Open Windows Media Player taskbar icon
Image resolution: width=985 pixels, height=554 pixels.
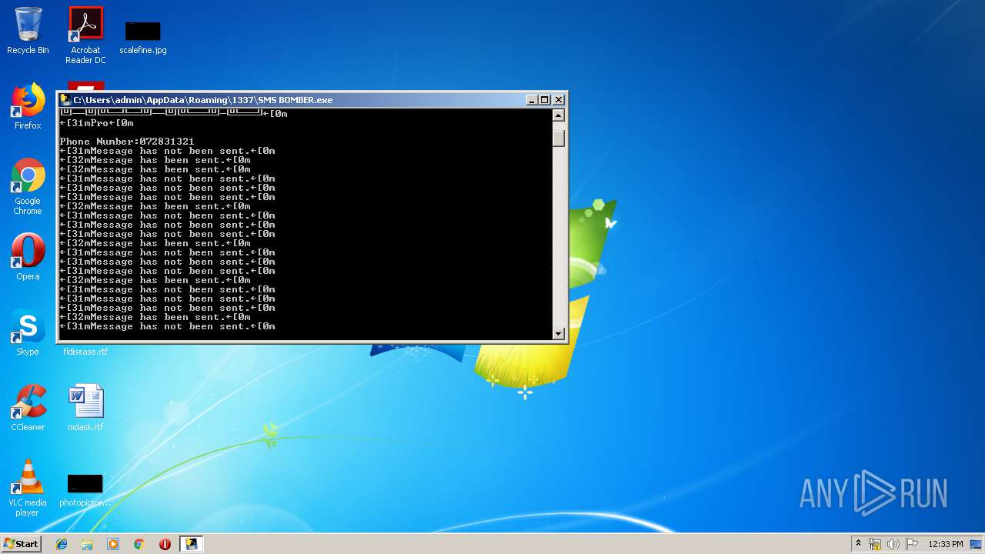[113, 544]
